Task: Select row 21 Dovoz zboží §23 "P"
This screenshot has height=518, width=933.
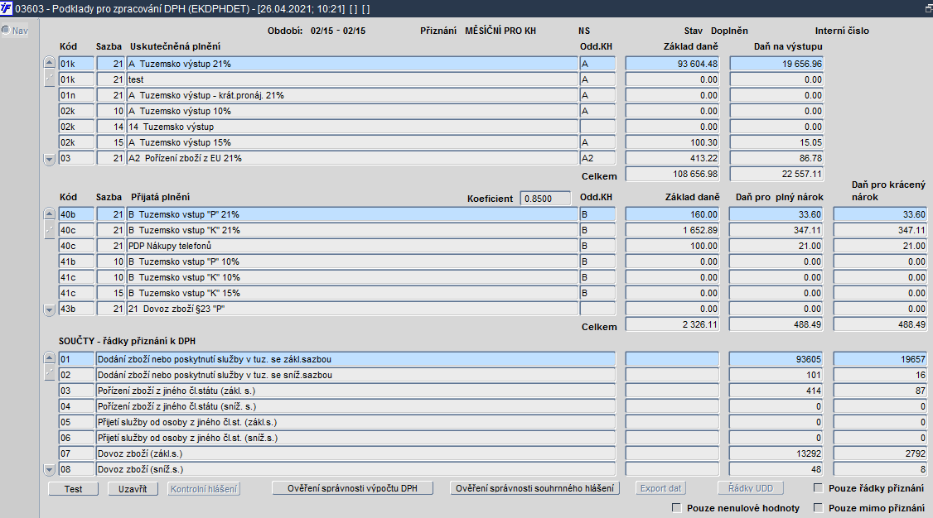Action: tap(352, 309)
